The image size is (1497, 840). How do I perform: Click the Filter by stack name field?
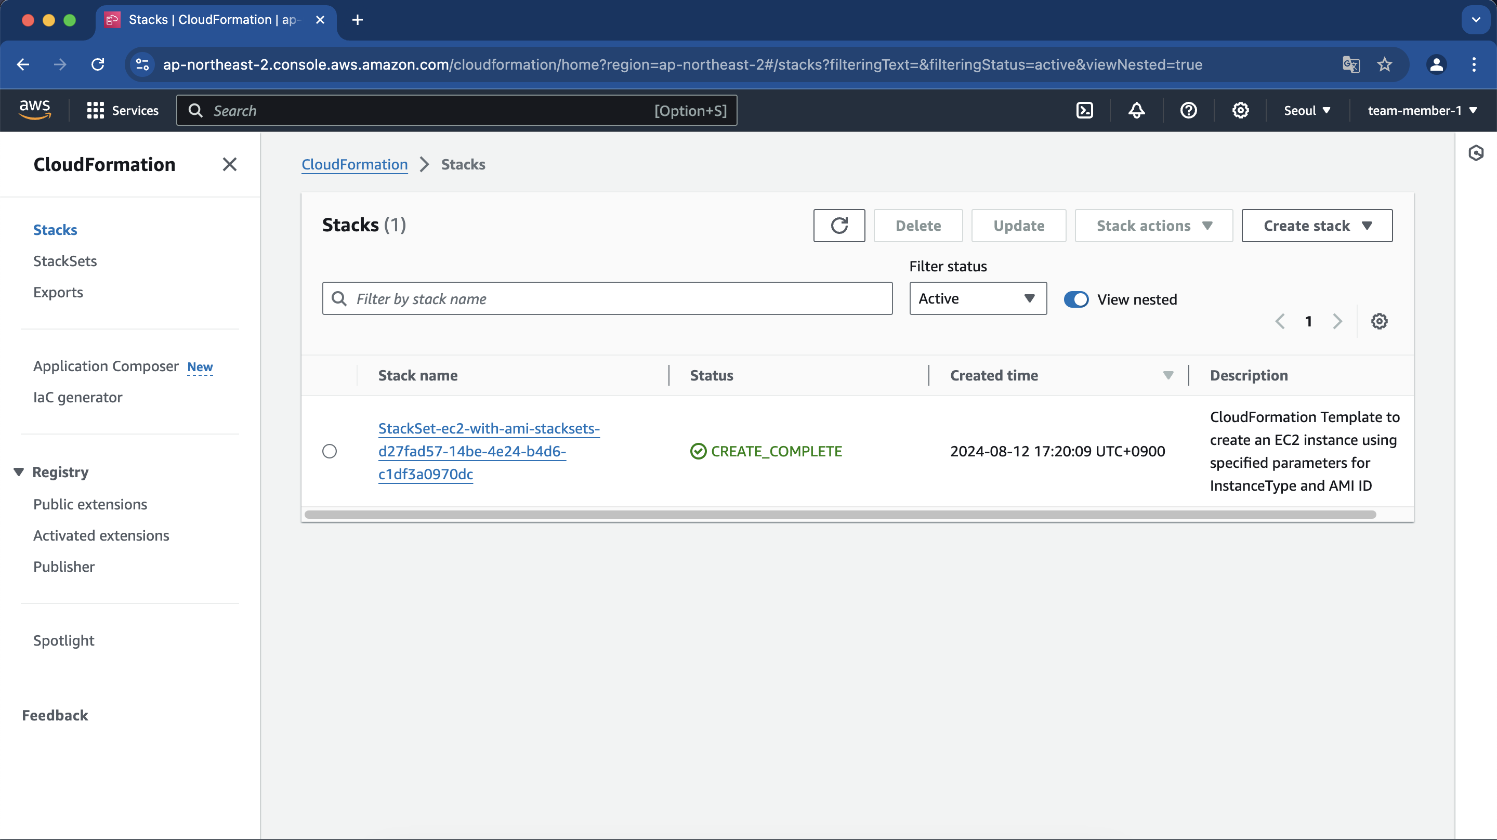tap(607, 299)
